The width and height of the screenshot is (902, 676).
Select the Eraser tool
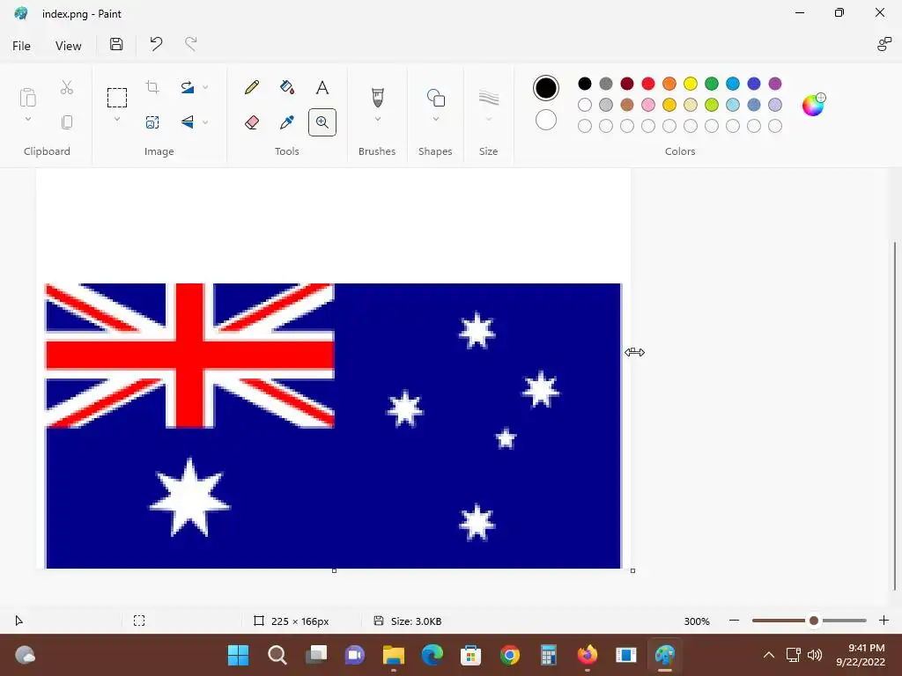click(251, 122)
